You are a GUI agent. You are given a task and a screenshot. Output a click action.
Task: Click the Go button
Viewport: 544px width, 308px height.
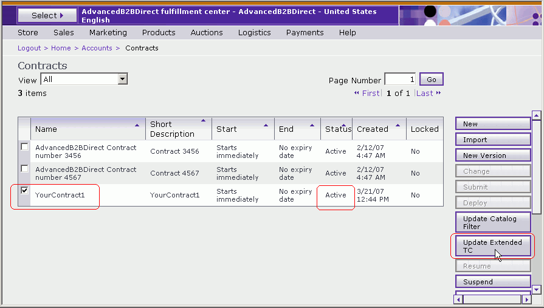point(431,80)
